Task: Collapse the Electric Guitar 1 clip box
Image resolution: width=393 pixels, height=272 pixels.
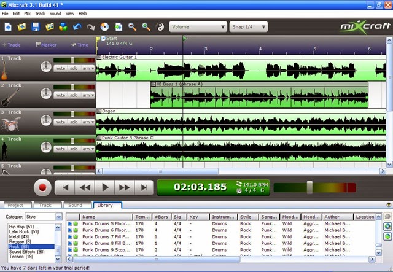Action: pyautogui.click(x=99, y=57)
